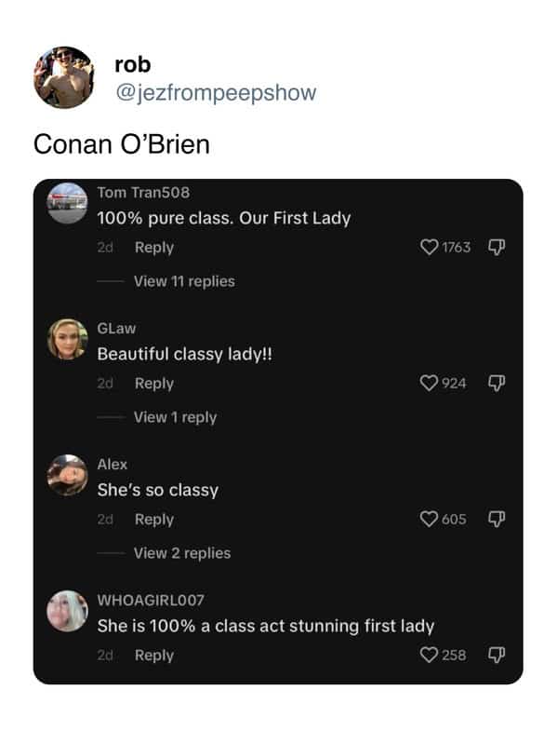Dislike Tom Tran508's comment with thumbs-down icon
The width and height of the screenshot is (557, 731).
pos(497,247)
